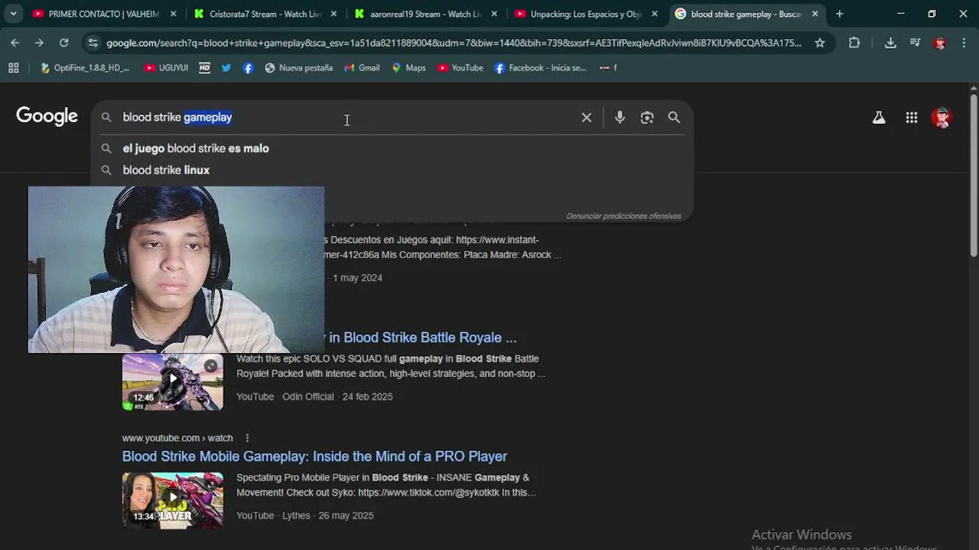Open the Twitter bookmark icon
Screen dimensions: 979x550
(x=226, y=68)
